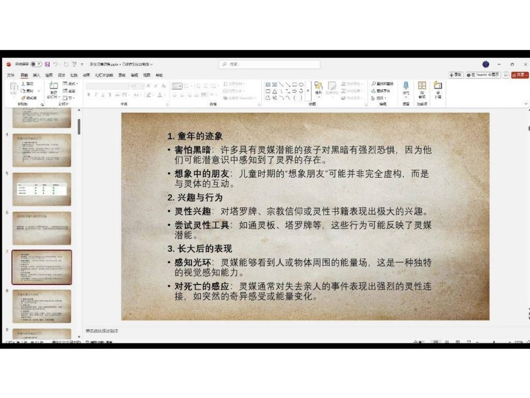Viewport: 530px width, 398px height.
Task: Click the Undo arrow icon
Action: [x=55, y=64]
